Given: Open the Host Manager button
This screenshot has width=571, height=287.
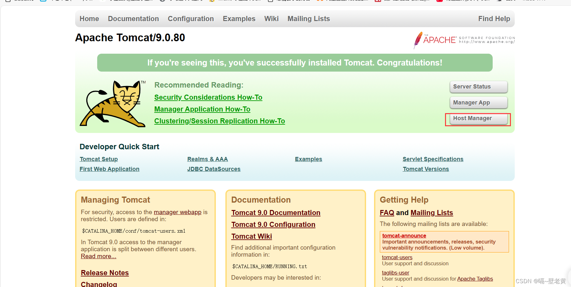Looking at the screenshot, I should (479, 118).
